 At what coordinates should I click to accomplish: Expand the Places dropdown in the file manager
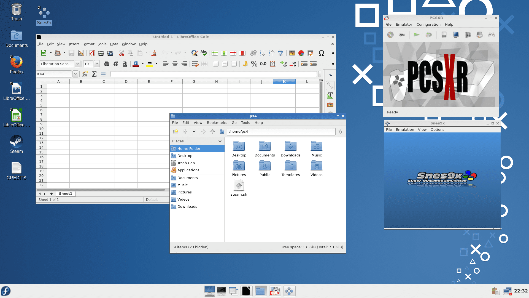point(220,141)
